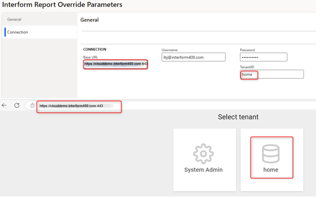Choose the System Admin tenant label
Screen dimensions: 316x197
point(203,170)
